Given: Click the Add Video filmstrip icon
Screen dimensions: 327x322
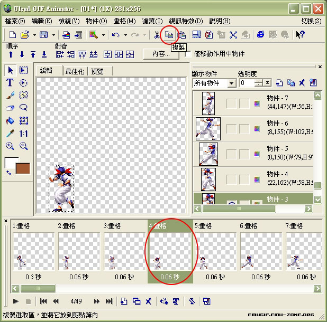Looking at the screenshot, I should [x=78, y=35].
